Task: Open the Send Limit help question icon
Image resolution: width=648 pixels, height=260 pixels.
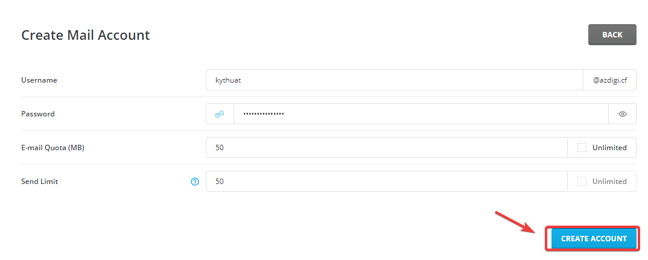Action: [x=195, y=181]
